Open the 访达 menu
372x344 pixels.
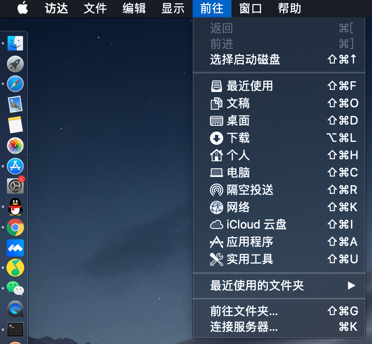57,9
